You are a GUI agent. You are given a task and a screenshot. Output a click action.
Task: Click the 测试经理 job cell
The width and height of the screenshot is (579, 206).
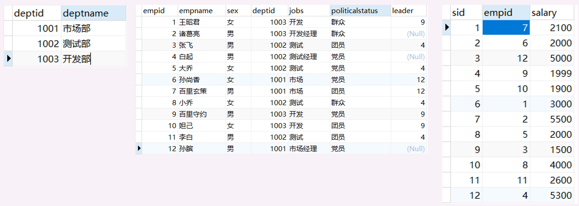[x=309, y=57]
